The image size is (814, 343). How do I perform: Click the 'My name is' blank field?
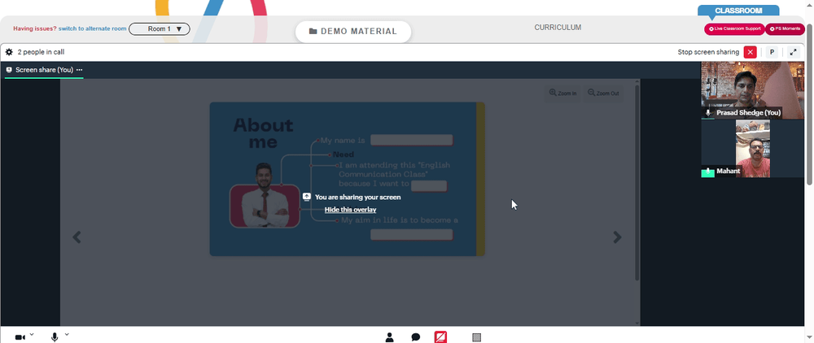pos(412,141)
